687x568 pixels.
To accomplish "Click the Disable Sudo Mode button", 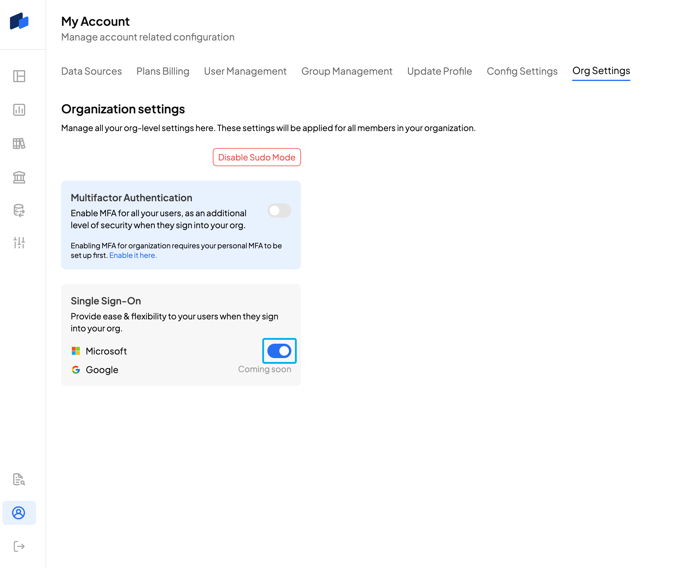I will coord(256,157).
